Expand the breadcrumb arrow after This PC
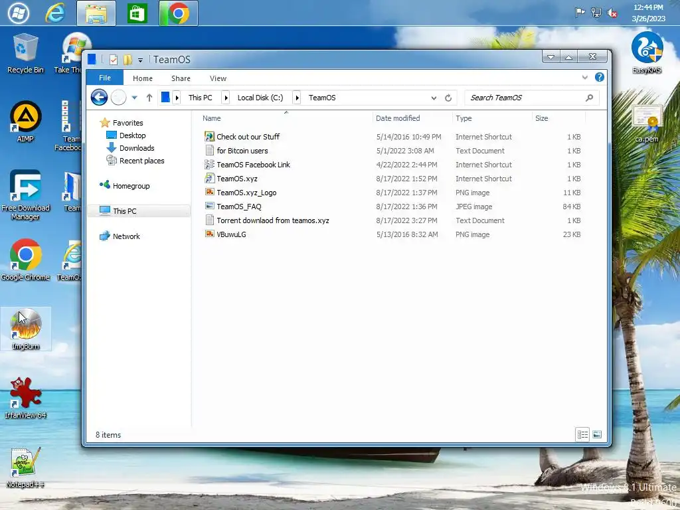The width and height of the screenshot is (680, 510). pos(226,98)
